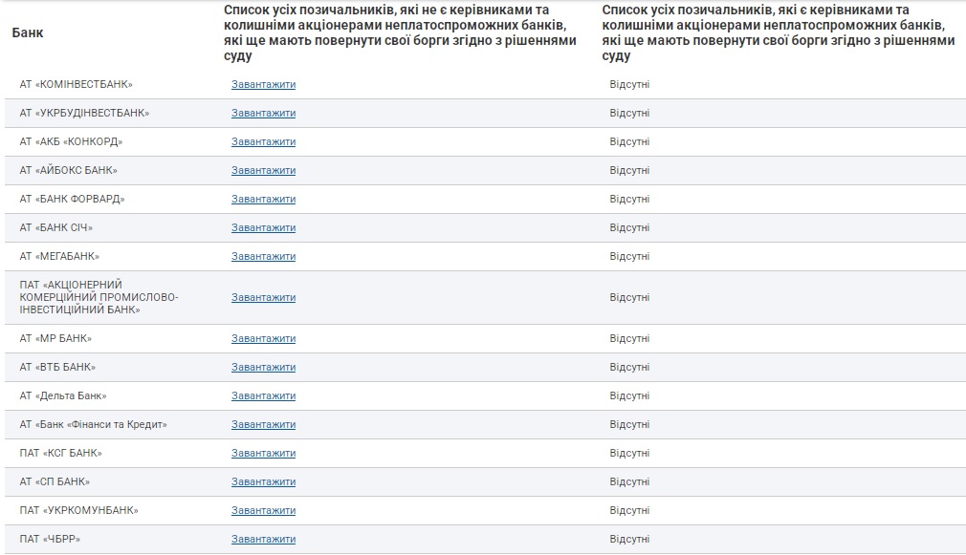Select the АТ «Дельта Банк» name cell
966x555 pixels.
click(x=63, y=395)
